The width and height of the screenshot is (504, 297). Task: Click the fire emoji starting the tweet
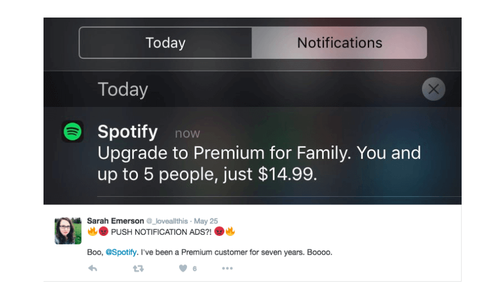point(92,231)
